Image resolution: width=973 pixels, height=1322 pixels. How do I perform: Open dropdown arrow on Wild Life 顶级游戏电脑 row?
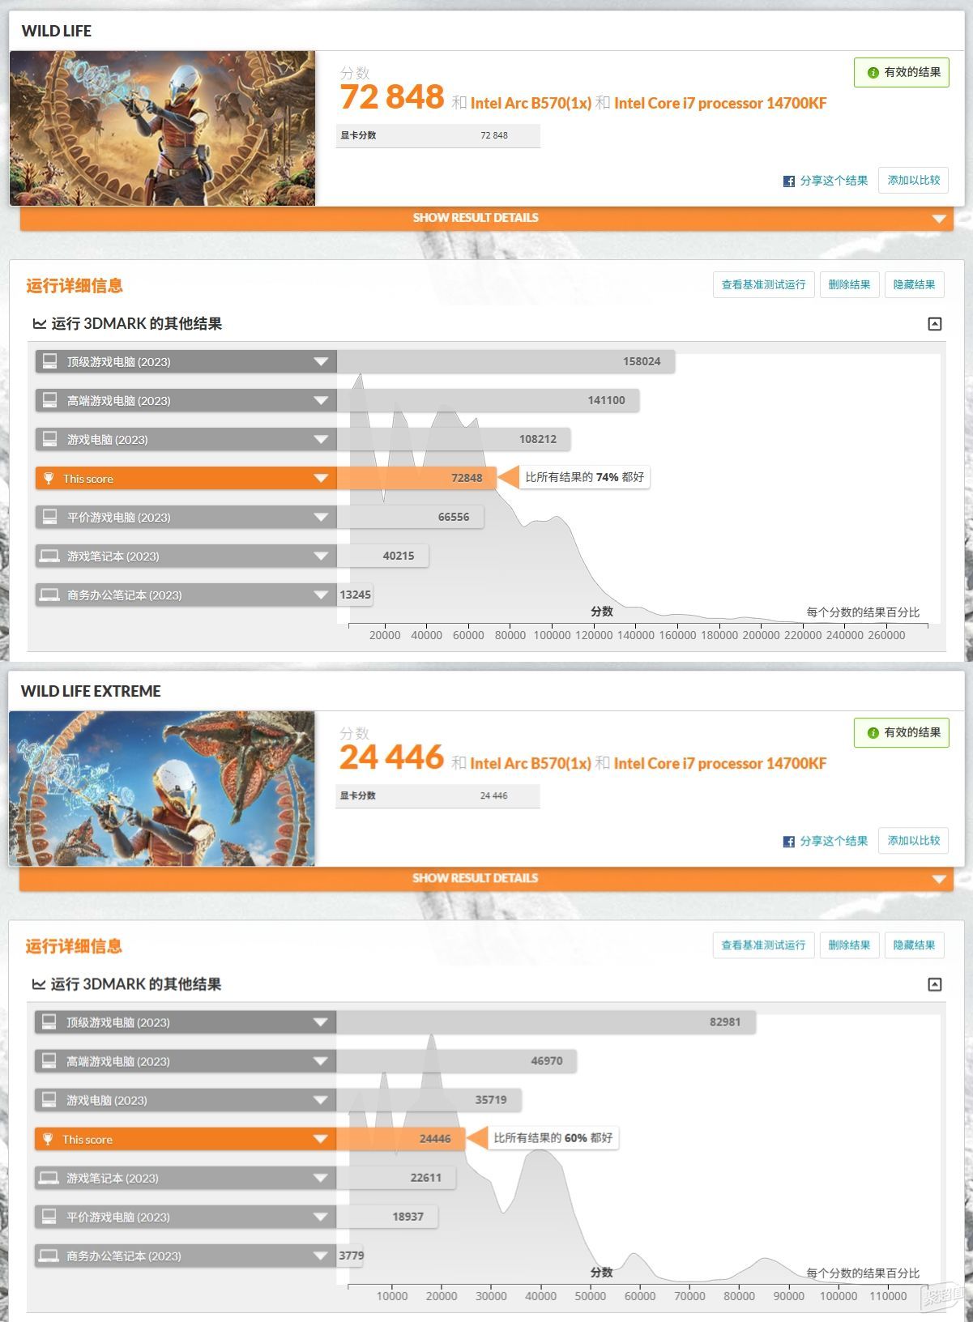click(x=321, y=362)
